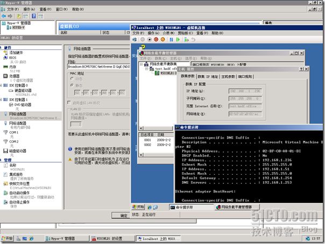Collapse the IDE Controller 0 node
The height and width of the screenshot is (244, 325).
point(1,85)
